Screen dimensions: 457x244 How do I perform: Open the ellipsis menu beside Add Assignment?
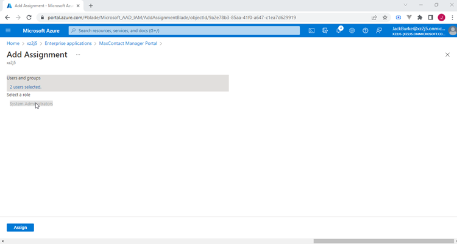(x=78, y=55)
